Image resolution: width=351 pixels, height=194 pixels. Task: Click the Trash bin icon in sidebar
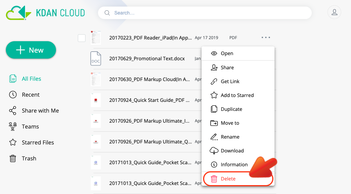(x=13, y=158)
